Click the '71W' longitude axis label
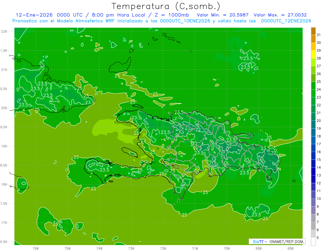 pos(195,248)
